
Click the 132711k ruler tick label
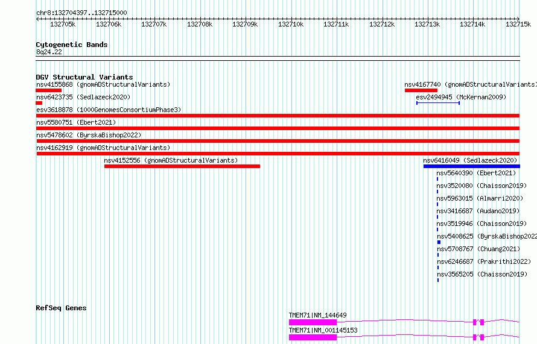336,24
